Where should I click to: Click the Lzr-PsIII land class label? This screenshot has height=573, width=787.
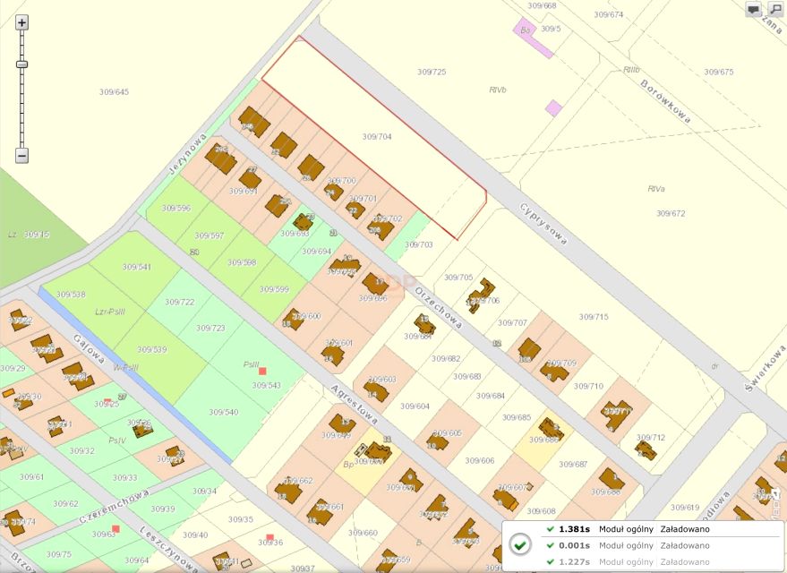click(x=110, y=312)
